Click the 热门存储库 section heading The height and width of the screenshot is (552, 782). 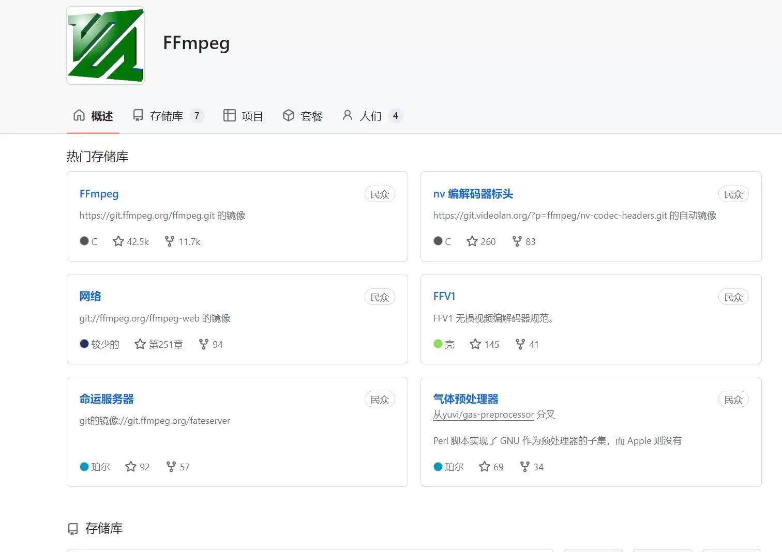[98, 157]
